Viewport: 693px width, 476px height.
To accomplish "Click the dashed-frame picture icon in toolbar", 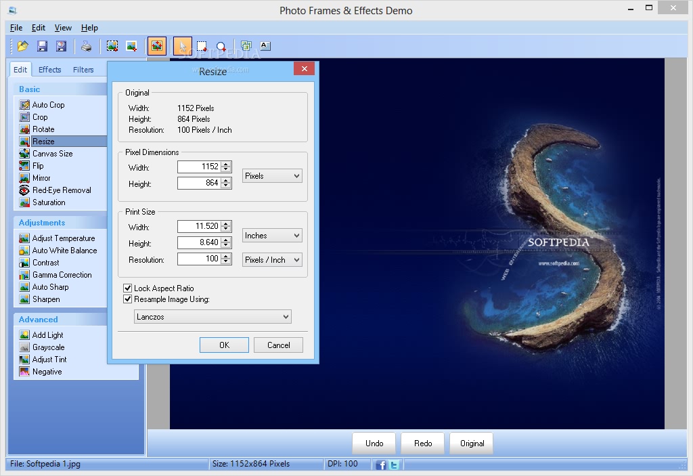I will point(112,46).
